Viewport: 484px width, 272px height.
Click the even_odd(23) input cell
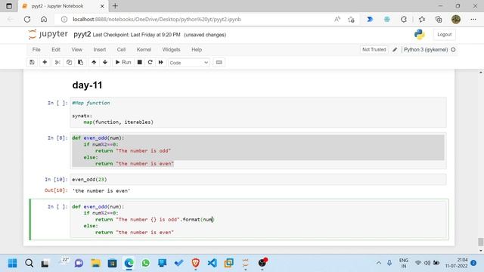point(258,180)
